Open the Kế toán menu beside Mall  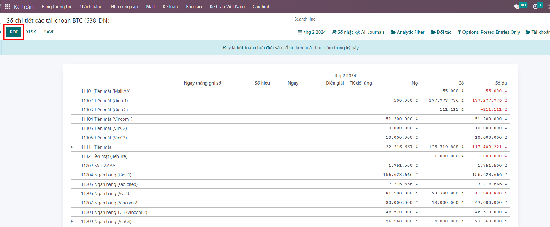[170, 7]
